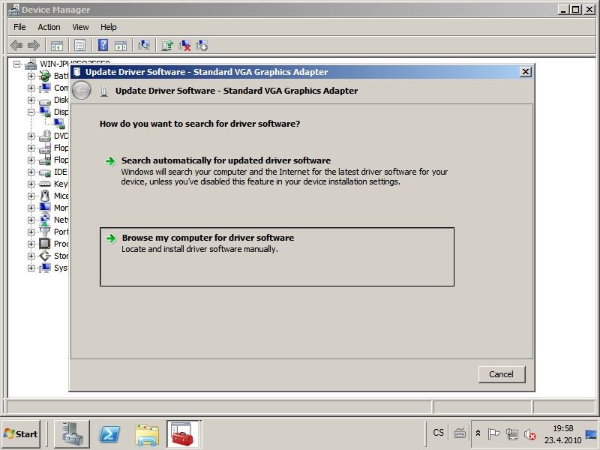Expand the DVD drives tree node
The height and width of the screenshot is (450, 600).
(x=31, y=136)
